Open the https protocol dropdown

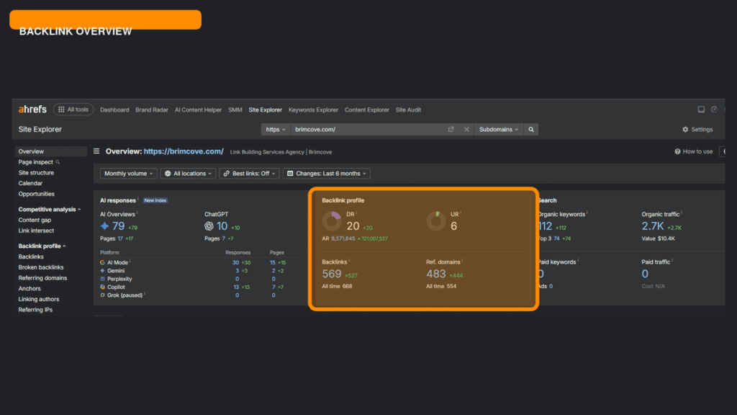[x=276, y=130]
